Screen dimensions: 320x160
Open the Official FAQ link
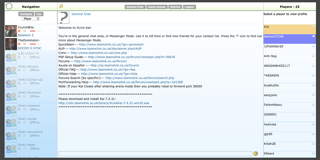(x=108, y=69)
